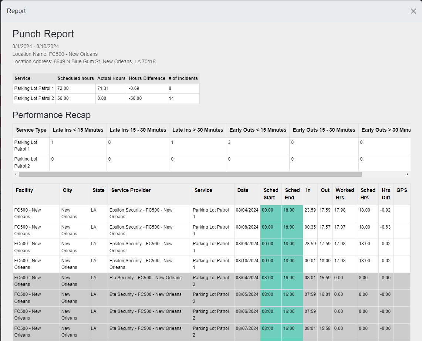Screen dimensions: 422x341
Task: Click the Late Ins 15 - 30 Minutes header
Action: click(138, 130)
